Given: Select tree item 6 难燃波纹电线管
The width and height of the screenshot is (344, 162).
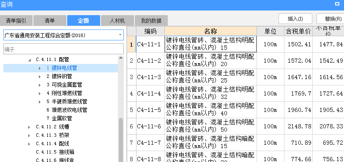Looking at the screenshot, I should [67, 110].
